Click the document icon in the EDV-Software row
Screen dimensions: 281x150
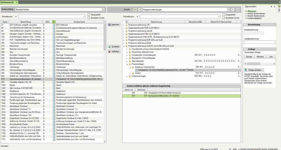[54, 25]
